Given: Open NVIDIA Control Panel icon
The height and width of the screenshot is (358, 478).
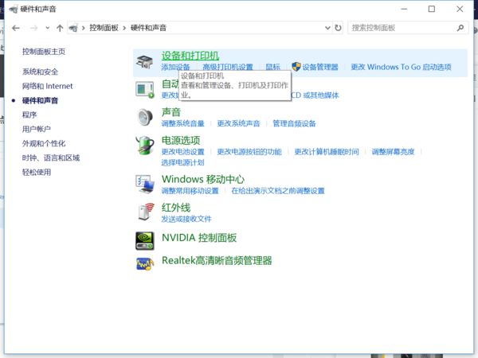Looking at the screenshot, I should click(145, 238).
